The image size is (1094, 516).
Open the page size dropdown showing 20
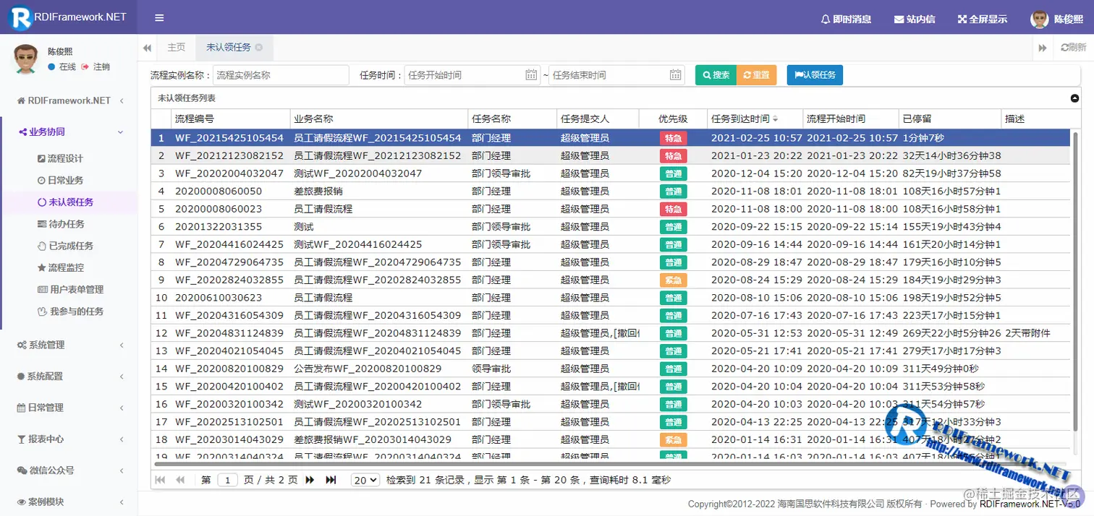pos(365,479)
